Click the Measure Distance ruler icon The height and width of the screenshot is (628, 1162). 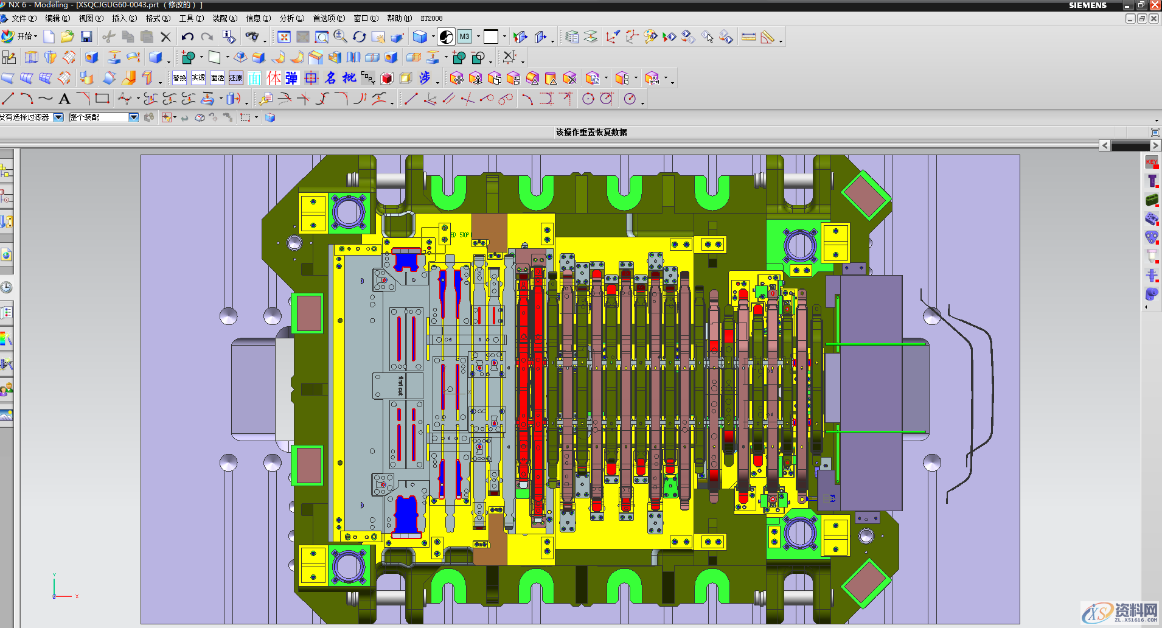pyautogui.click(x=749, y=37)
